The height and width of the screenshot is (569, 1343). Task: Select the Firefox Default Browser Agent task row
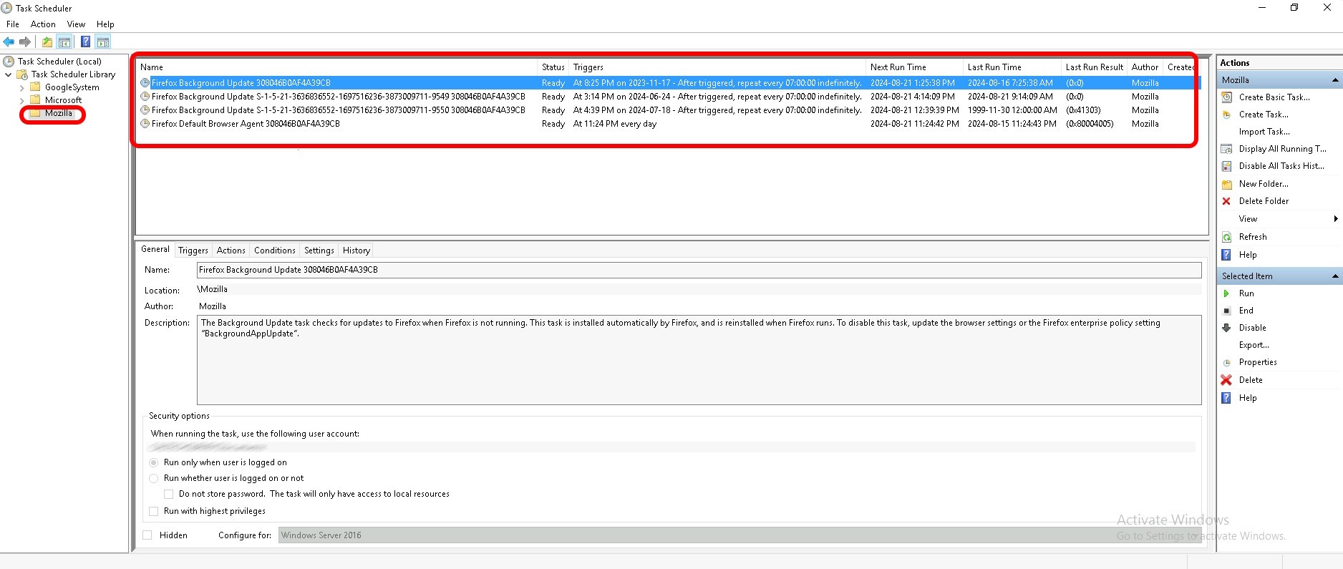coord(246,124)
